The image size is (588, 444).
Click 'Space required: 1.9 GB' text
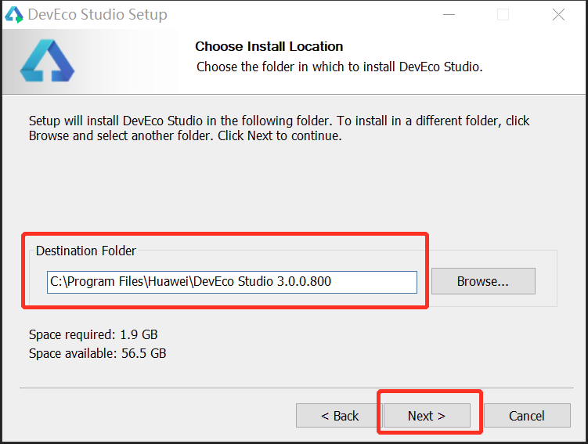click(x=93, y=334)
